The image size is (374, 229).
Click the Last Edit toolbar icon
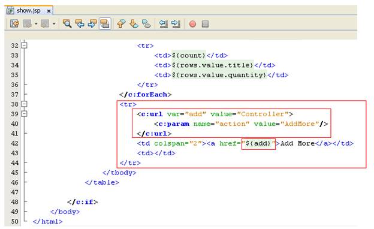pos(14,23)
